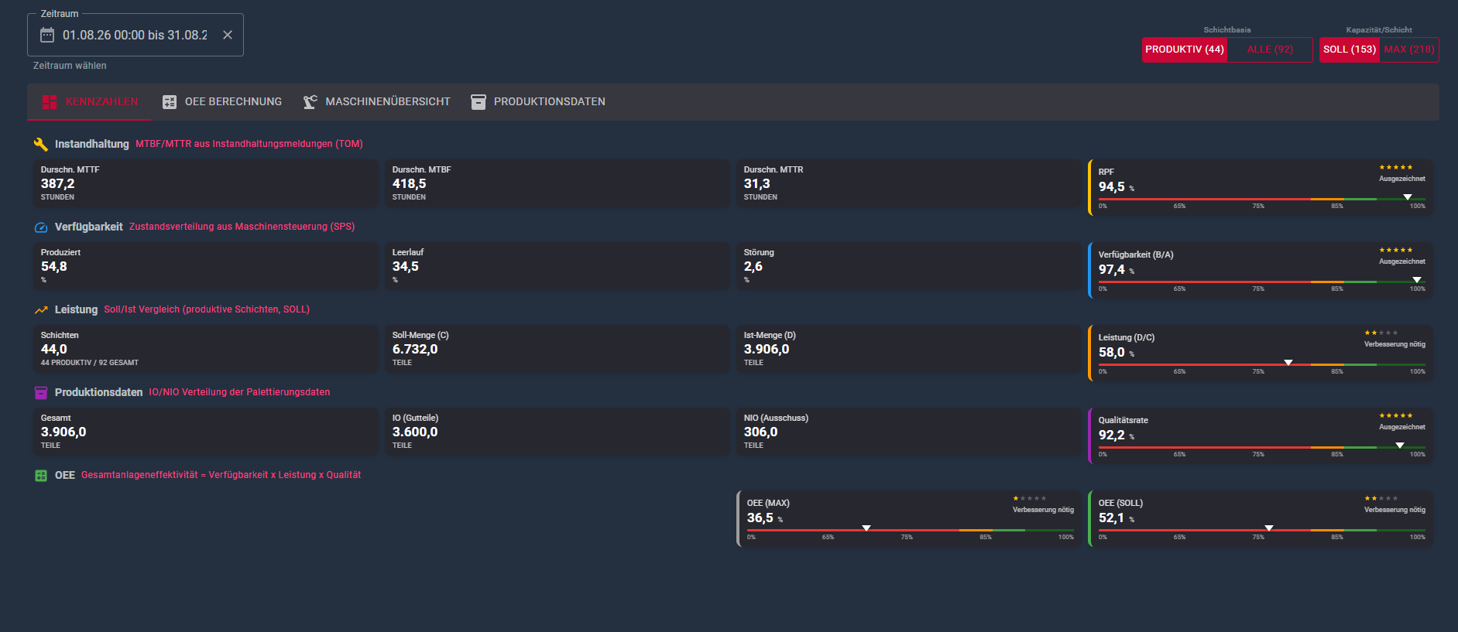
Task: Click the Störung 2,6 value
Action: (x=753, y=267)
